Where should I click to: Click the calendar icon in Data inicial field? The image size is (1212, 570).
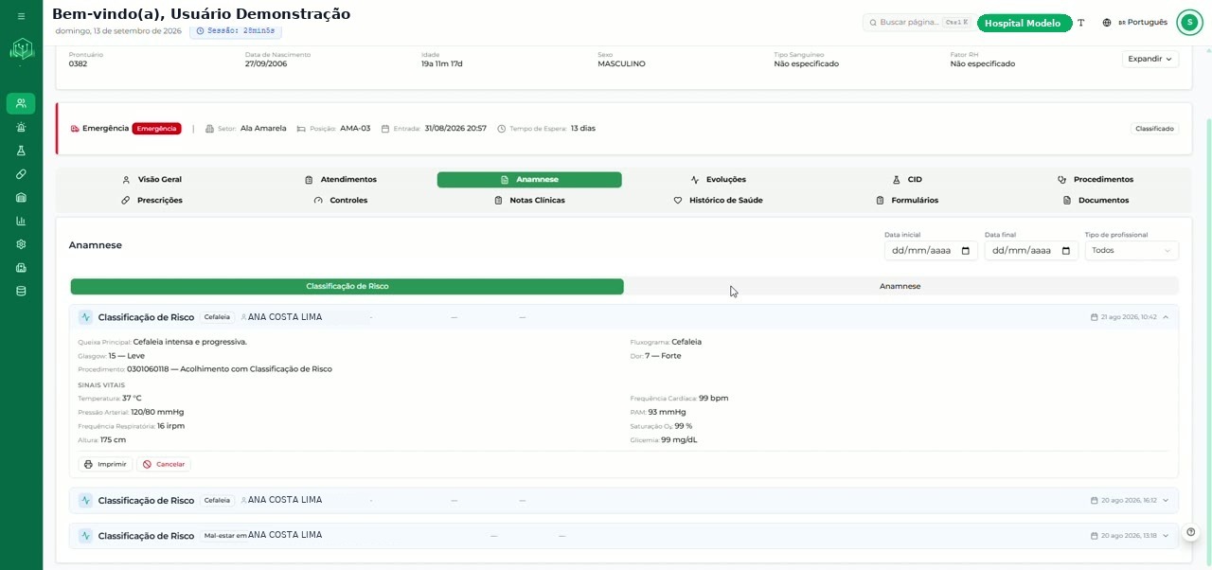[966, 251]
